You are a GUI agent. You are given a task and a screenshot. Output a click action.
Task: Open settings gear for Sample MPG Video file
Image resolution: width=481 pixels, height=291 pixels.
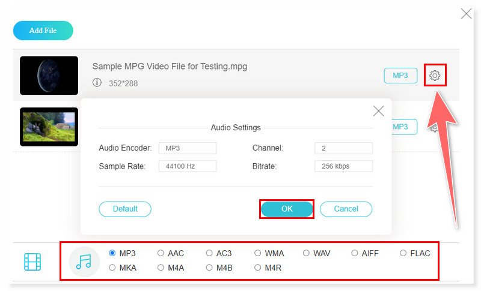click(435, 75)
